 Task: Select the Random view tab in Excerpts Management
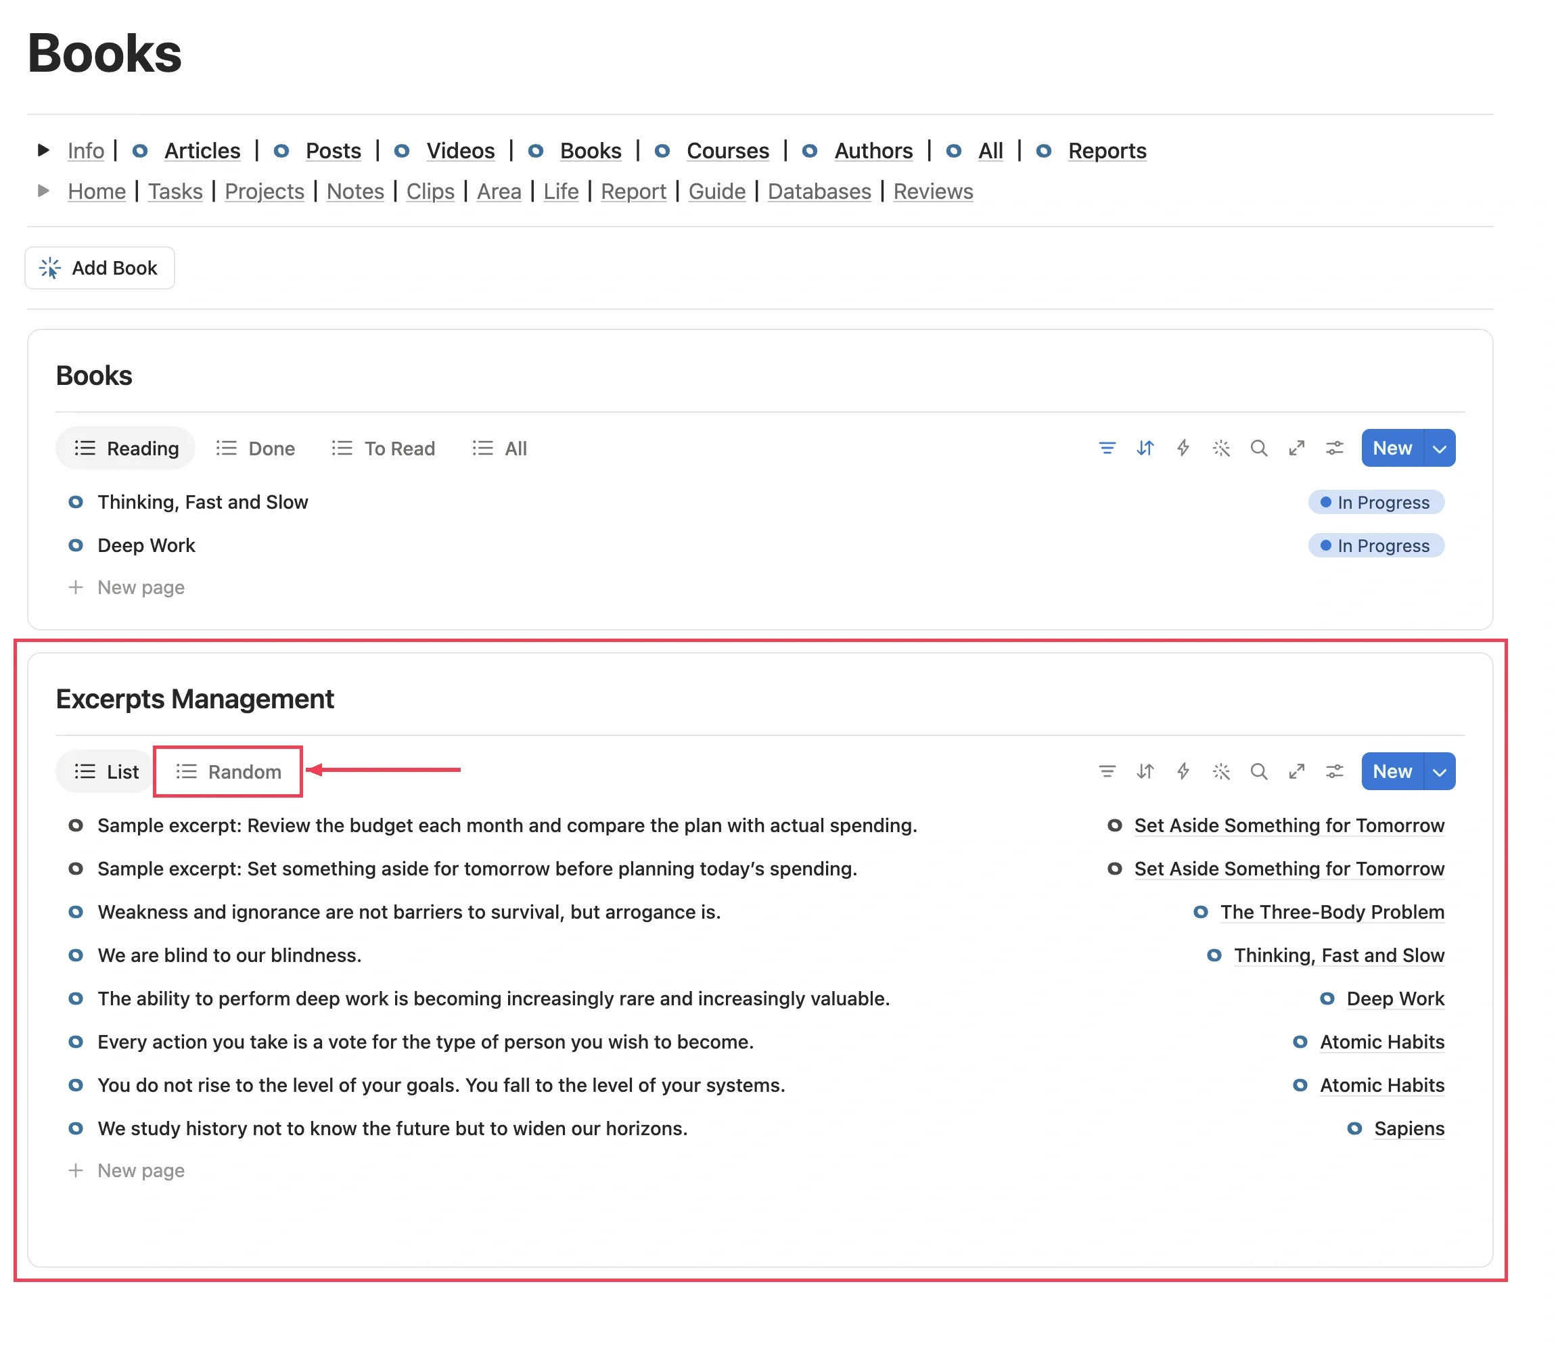229,772
